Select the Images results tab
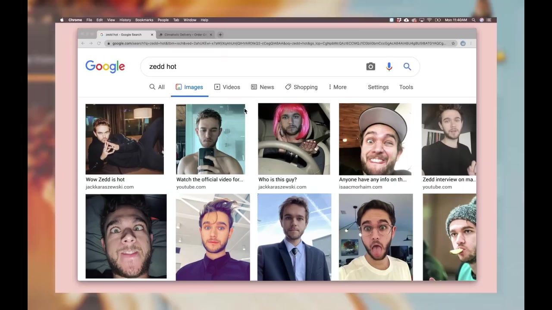Viewport: 552px width, 310px height. (189, 87)
